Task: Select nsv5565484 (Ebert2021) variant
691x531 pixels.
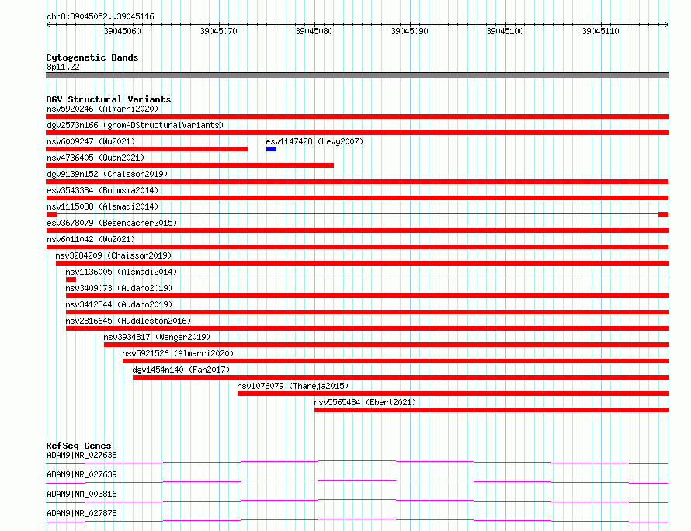Action: [365, 402]
